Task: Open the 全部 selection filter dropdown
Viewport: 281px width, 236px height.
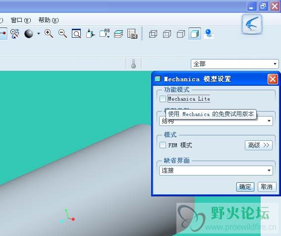Action: (235, 64)
